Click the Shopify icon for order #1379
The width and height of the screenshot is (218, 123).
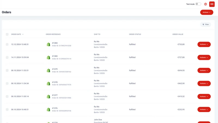point(49,71)
